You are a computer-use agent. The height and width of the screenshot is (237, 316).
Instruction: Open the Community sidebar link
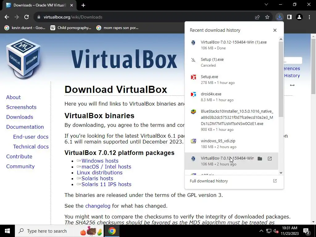[x=20, y=166]
